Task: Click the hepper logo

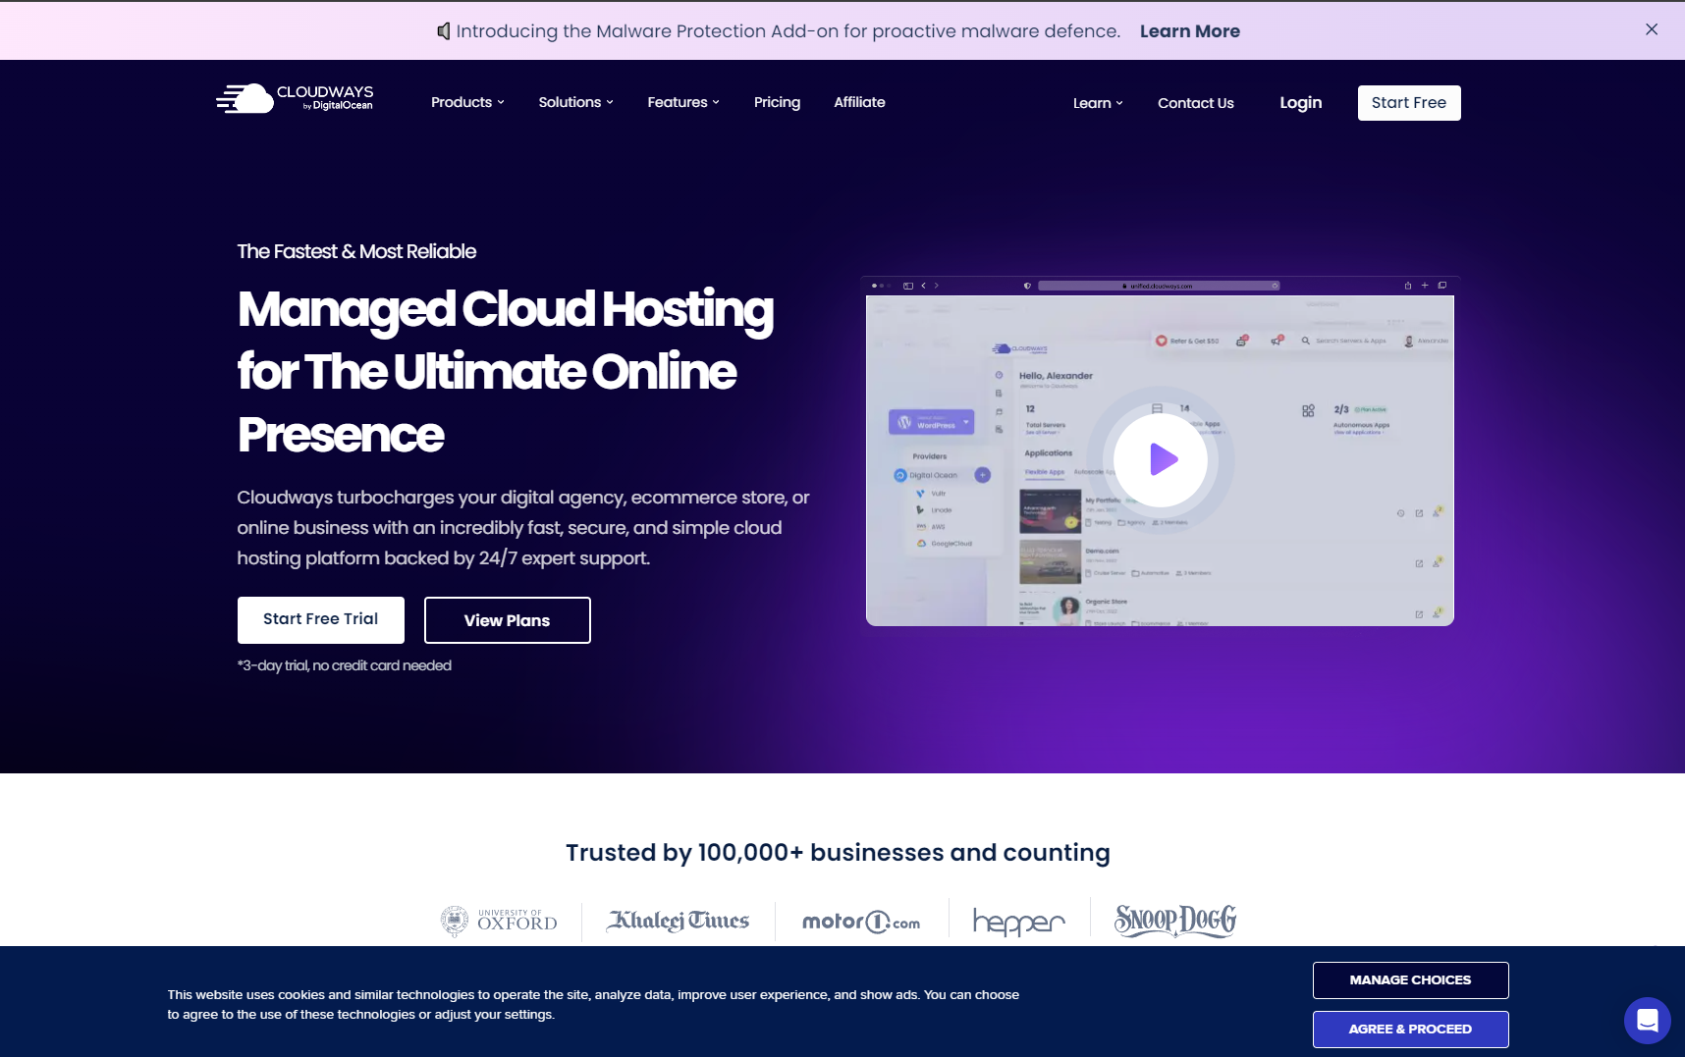Action: click(x=1019, y=922)
